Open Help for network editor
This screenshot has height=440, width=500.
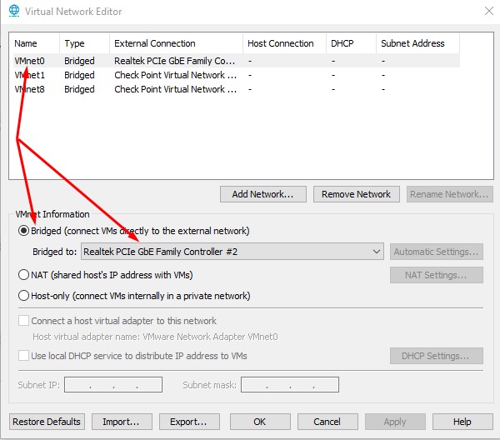pyautogui.click(x=462, y=422)
